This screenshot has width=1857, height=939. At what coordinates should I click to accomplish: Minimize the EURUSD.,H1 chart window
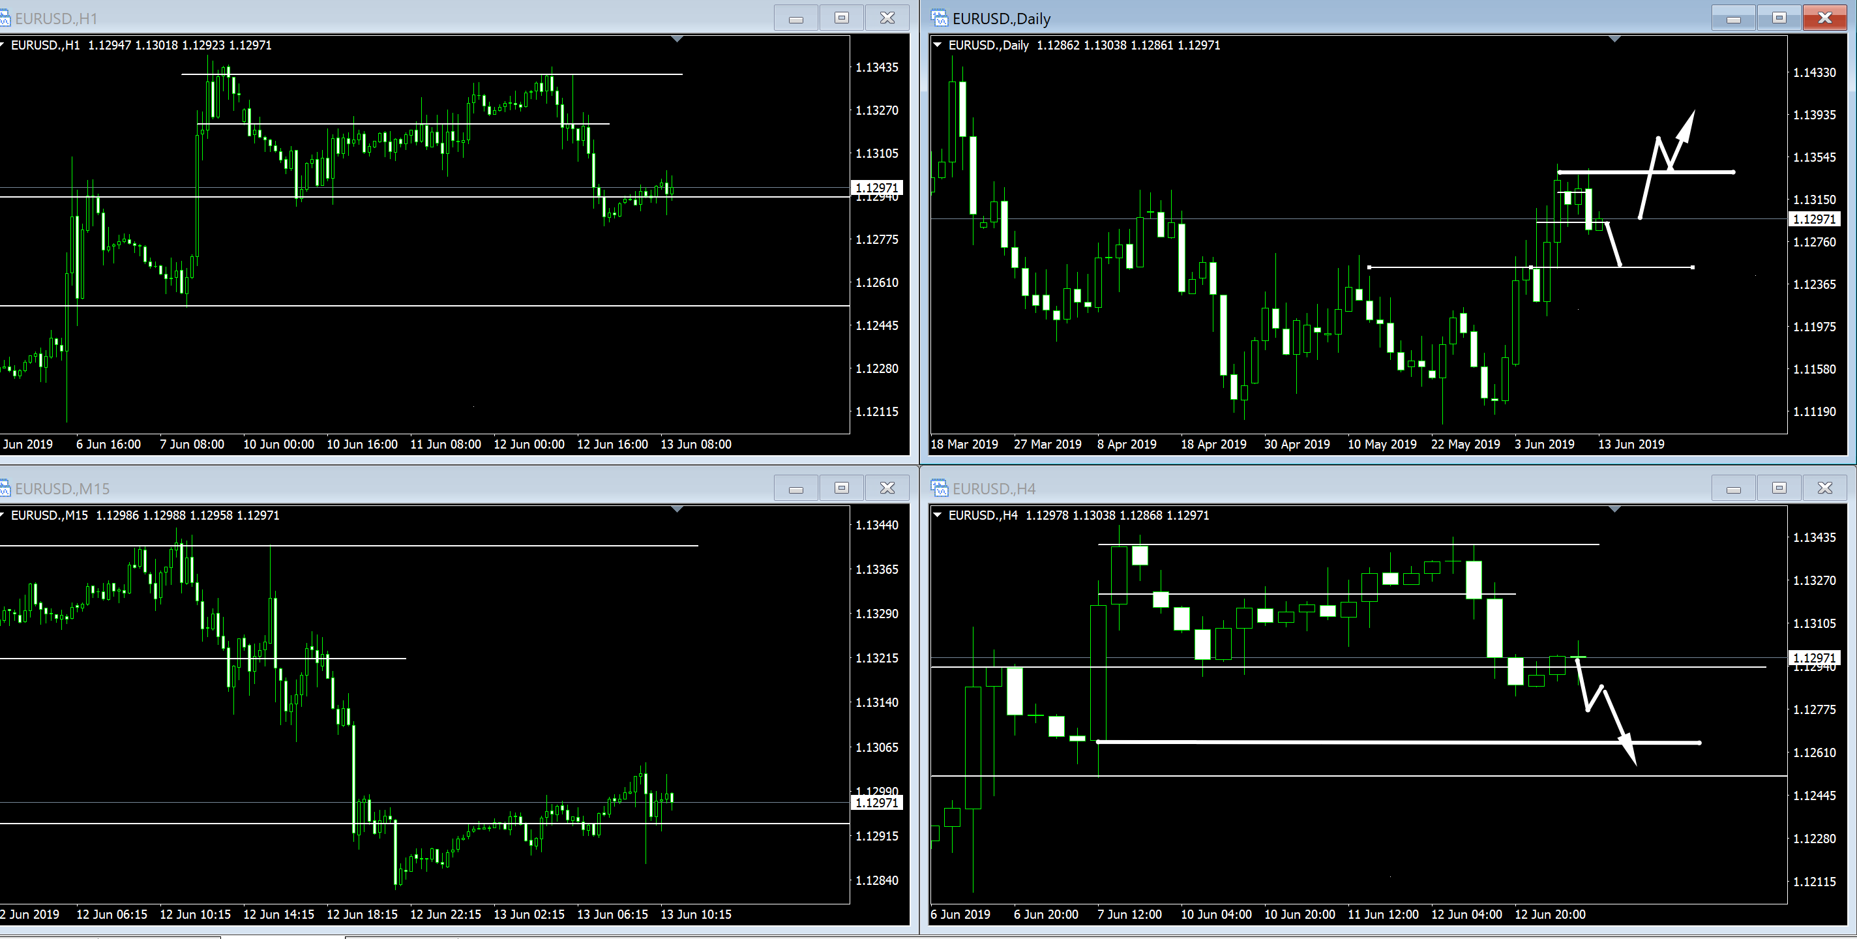(x=796, y=18)
